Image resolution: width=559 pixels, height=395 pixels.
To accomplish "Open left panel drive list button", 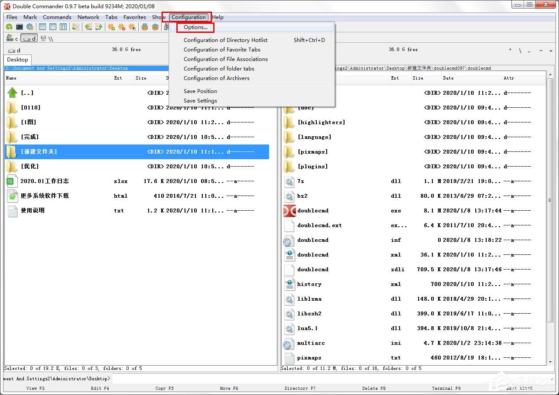I will tap(14, 50).
